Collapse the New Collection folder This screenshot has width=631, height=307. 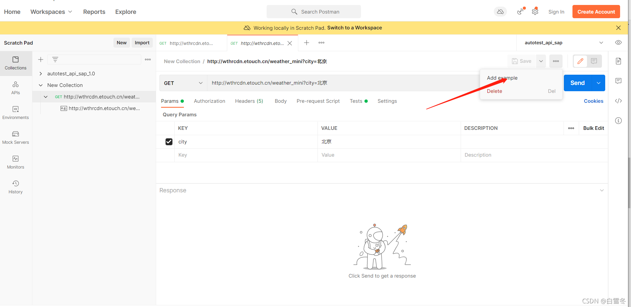pyautogui.click(x=41, y=85)
